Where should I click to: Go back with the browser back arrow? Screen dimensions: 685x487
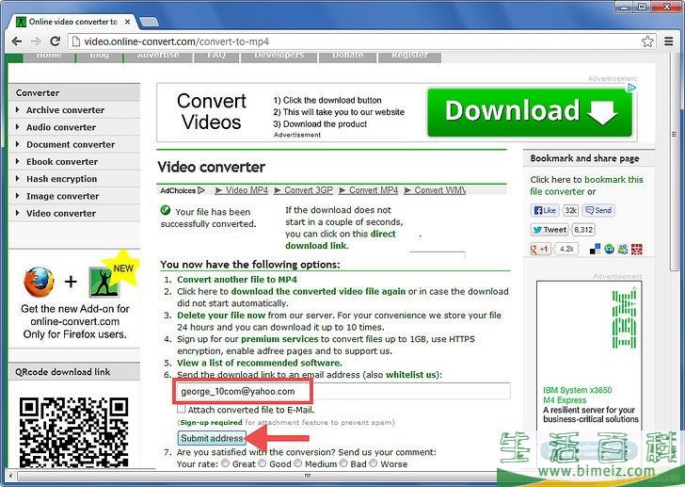[17, 41]
